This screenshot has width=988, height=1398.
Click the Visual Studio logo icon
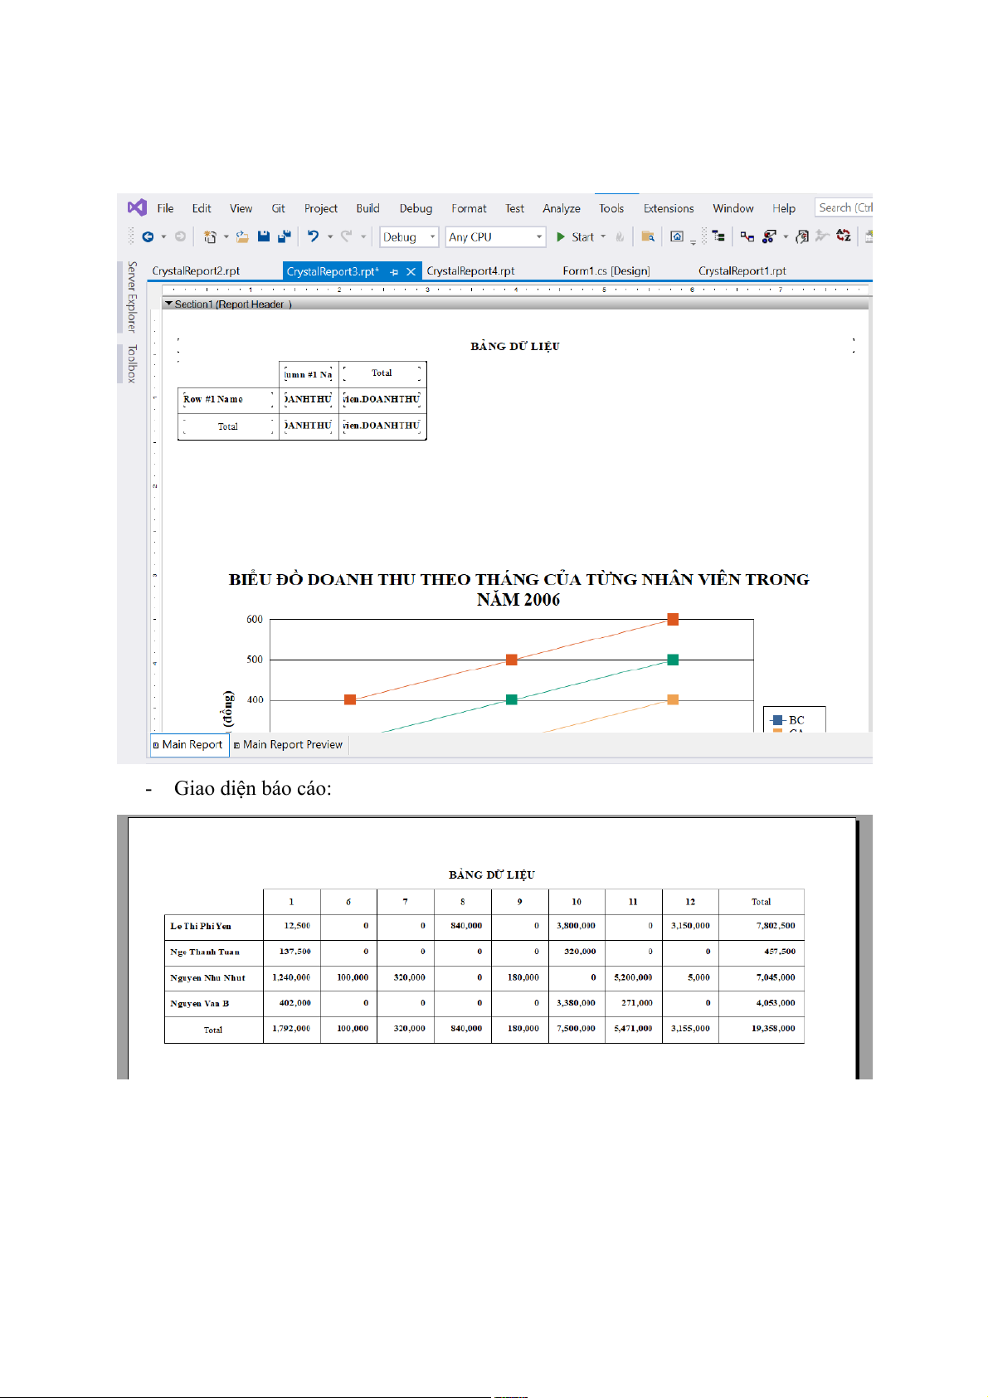coord(137,207)
